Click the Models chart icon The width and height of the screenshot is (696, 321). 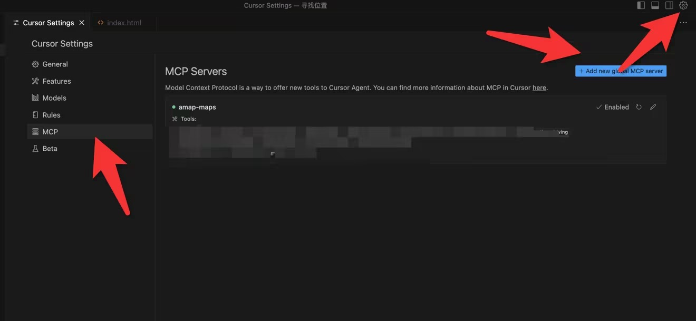[35, 98]
